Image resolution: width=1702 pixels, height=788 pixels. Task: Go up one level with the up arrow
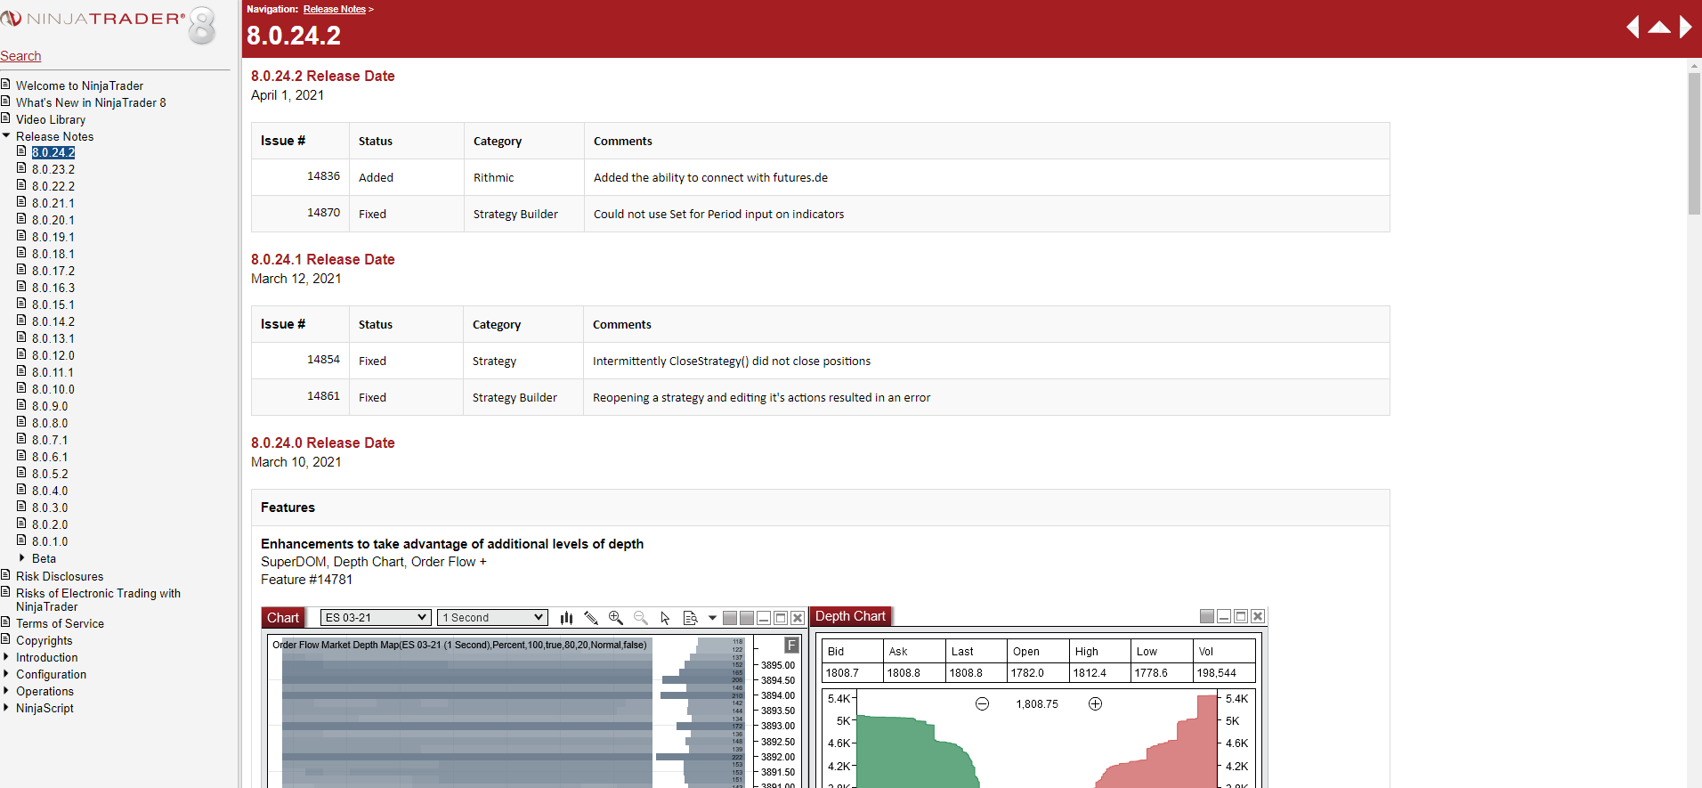click(1659, 28)
